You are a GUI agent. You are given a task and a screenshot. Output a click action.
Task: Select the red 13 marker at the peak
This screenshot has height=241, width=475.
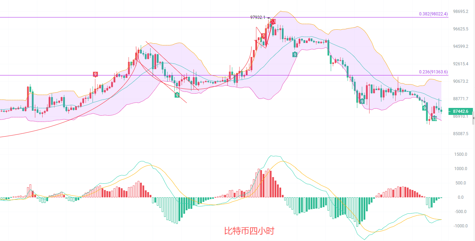pyautogui.click(x=273, y=22)
